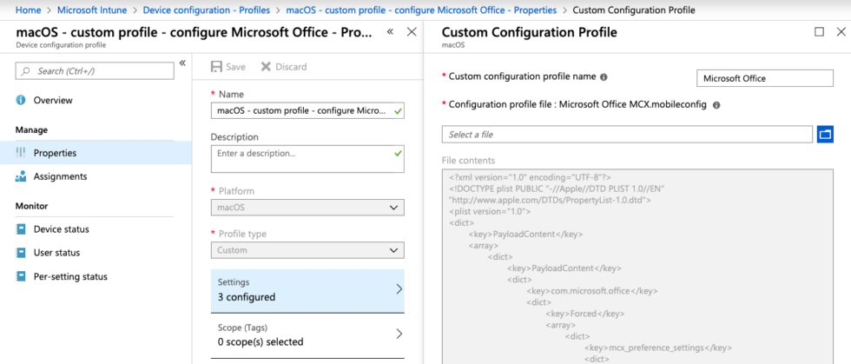
Task: Open the Profile type dropdown showing Custom
Action: (307, 250)
